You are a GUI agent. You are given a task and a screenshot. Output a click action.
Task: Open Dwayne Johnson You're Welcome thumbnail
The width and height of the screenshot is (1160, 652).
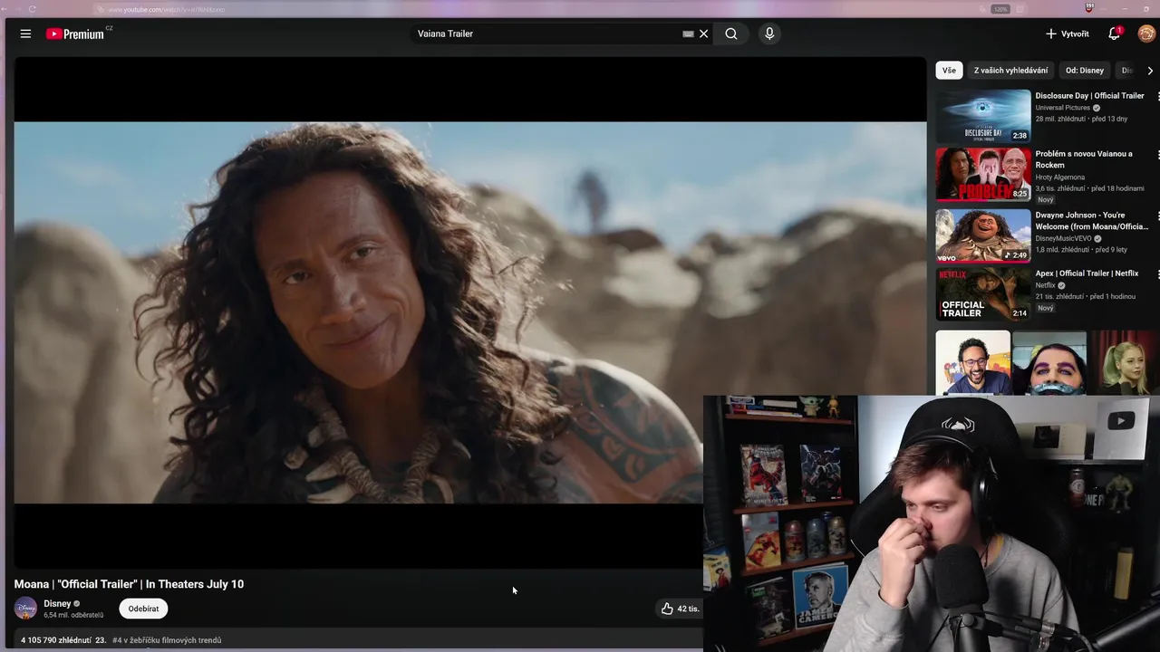coord(983,235)
